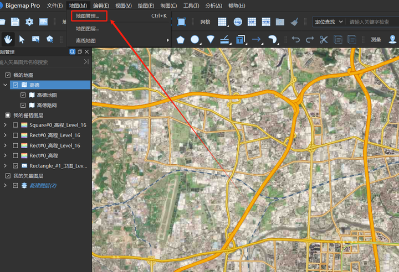Open settings via the gear icon
Screen dimensions: 399x272
[29, 22]
